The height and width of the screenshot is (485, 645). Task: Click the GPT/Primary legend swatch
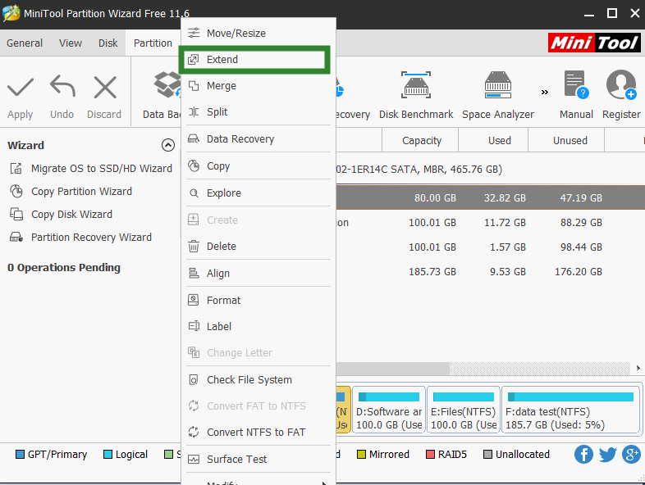pos(20,454)
